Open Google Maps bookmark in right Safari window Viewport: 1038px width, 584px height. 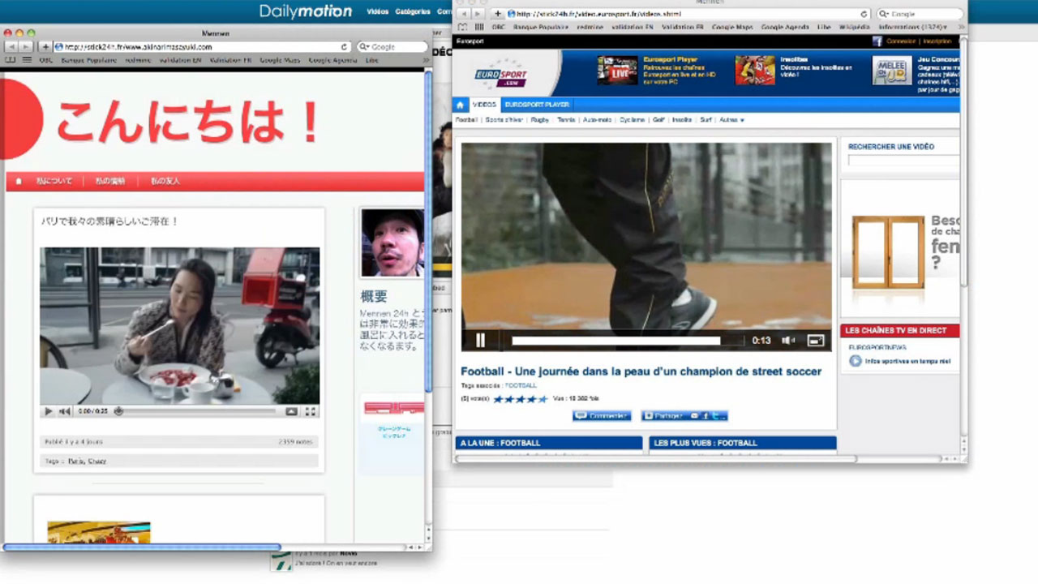(732, 27)
